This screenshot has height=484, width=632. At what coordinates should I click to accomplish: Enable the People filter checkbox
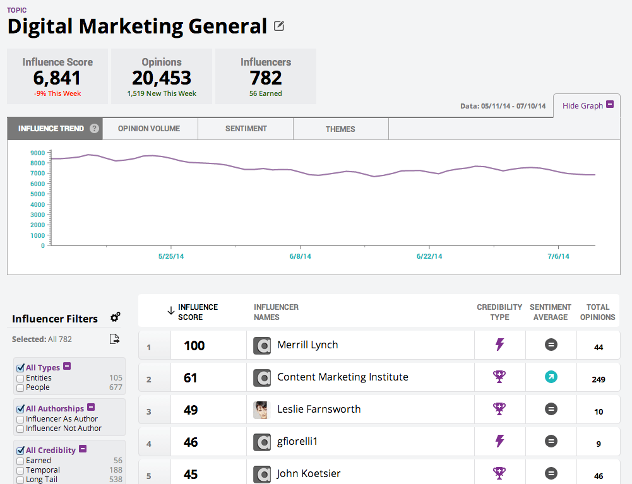(x=20, y=387)
